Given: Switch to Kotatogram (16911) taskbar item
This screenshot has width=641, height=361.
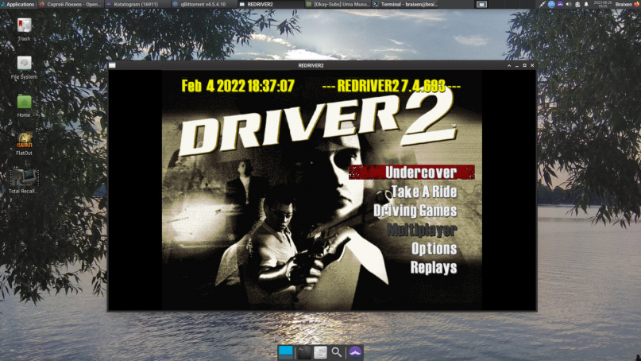Looking at the screenshot, I should pos(137,4).
